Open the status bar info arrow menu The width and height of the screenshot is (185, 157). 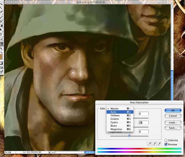point(50,152)
